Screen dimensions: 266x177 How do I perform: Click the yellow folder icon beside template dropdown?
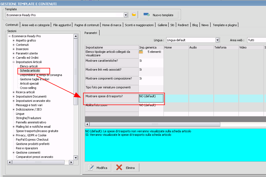coord(134,15)
